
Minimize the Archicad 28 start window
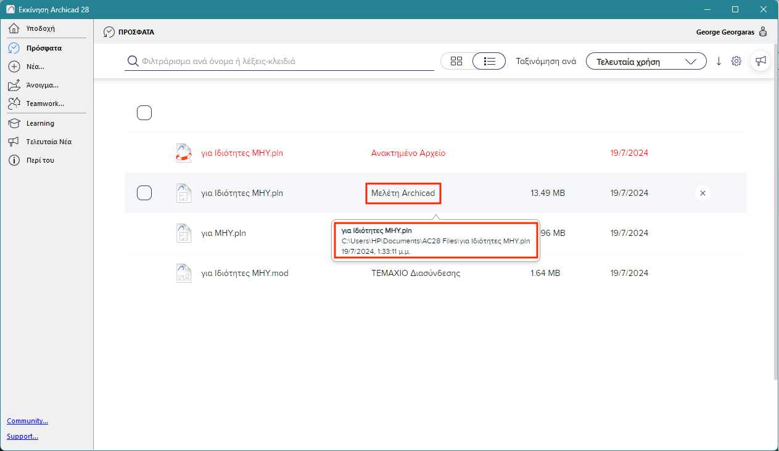click(707, 9)
